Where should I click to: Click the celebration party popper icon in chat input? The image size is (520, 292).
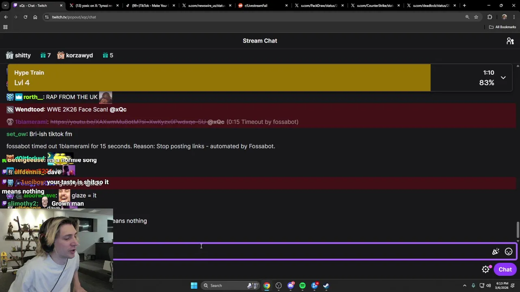click(496, 252)
